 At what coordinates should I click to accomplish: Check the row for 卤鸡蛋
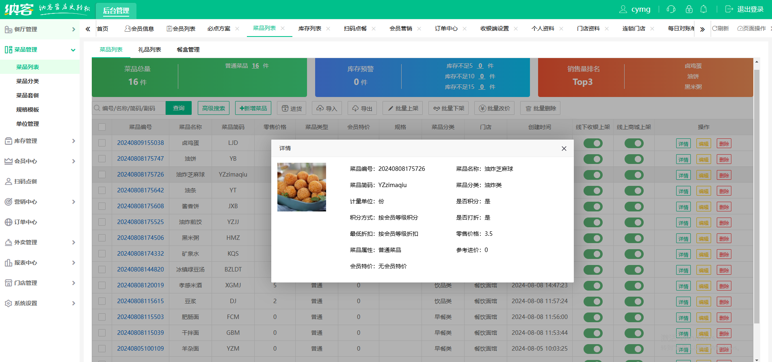tap(102, 143)
